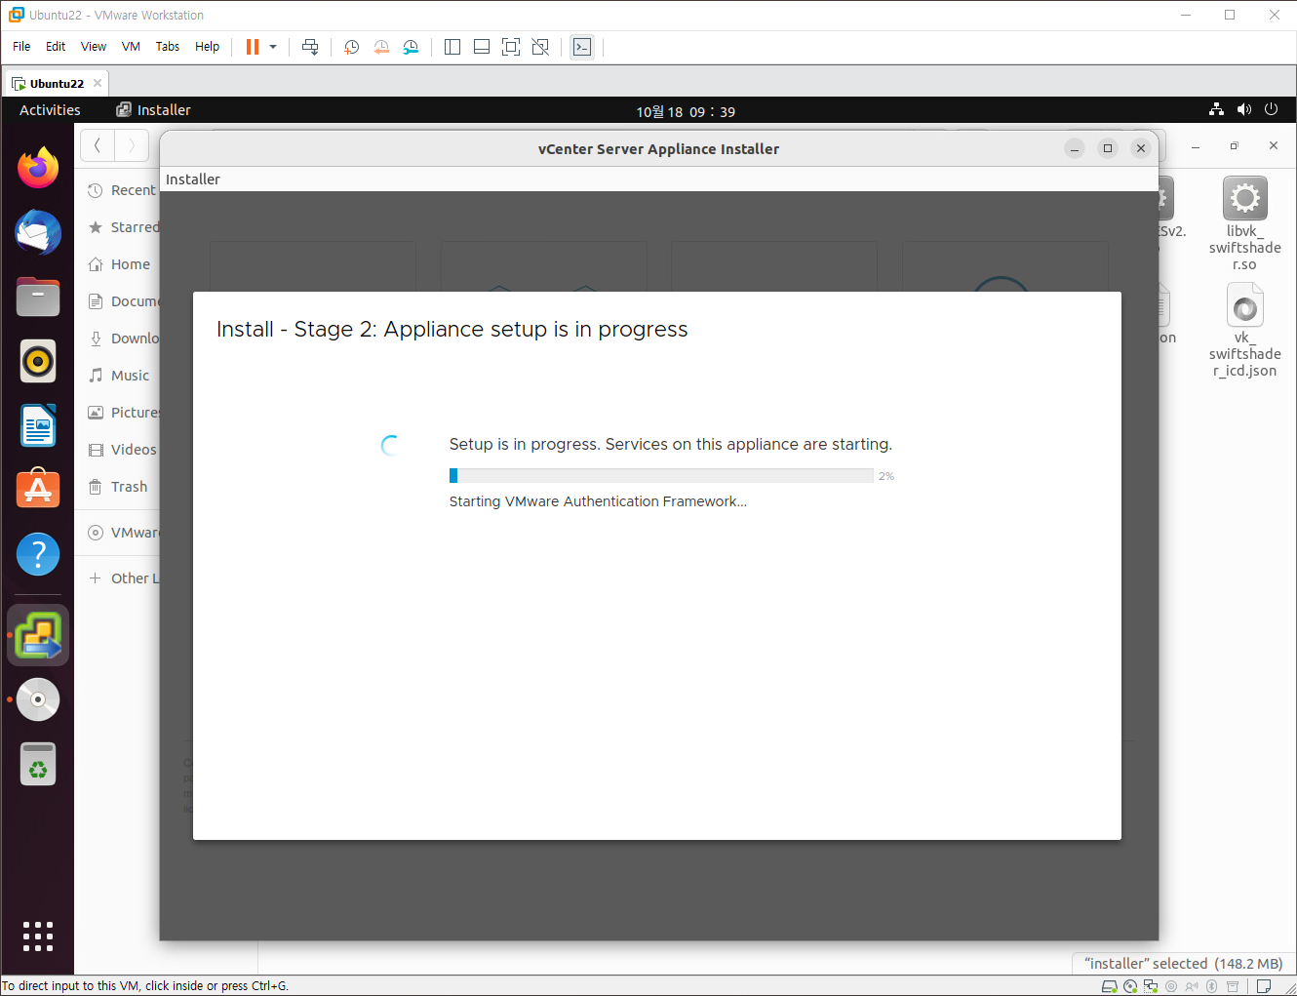This screenshot has width=1297, height=996.
Task: Open the Help menu
Action: 207,47
